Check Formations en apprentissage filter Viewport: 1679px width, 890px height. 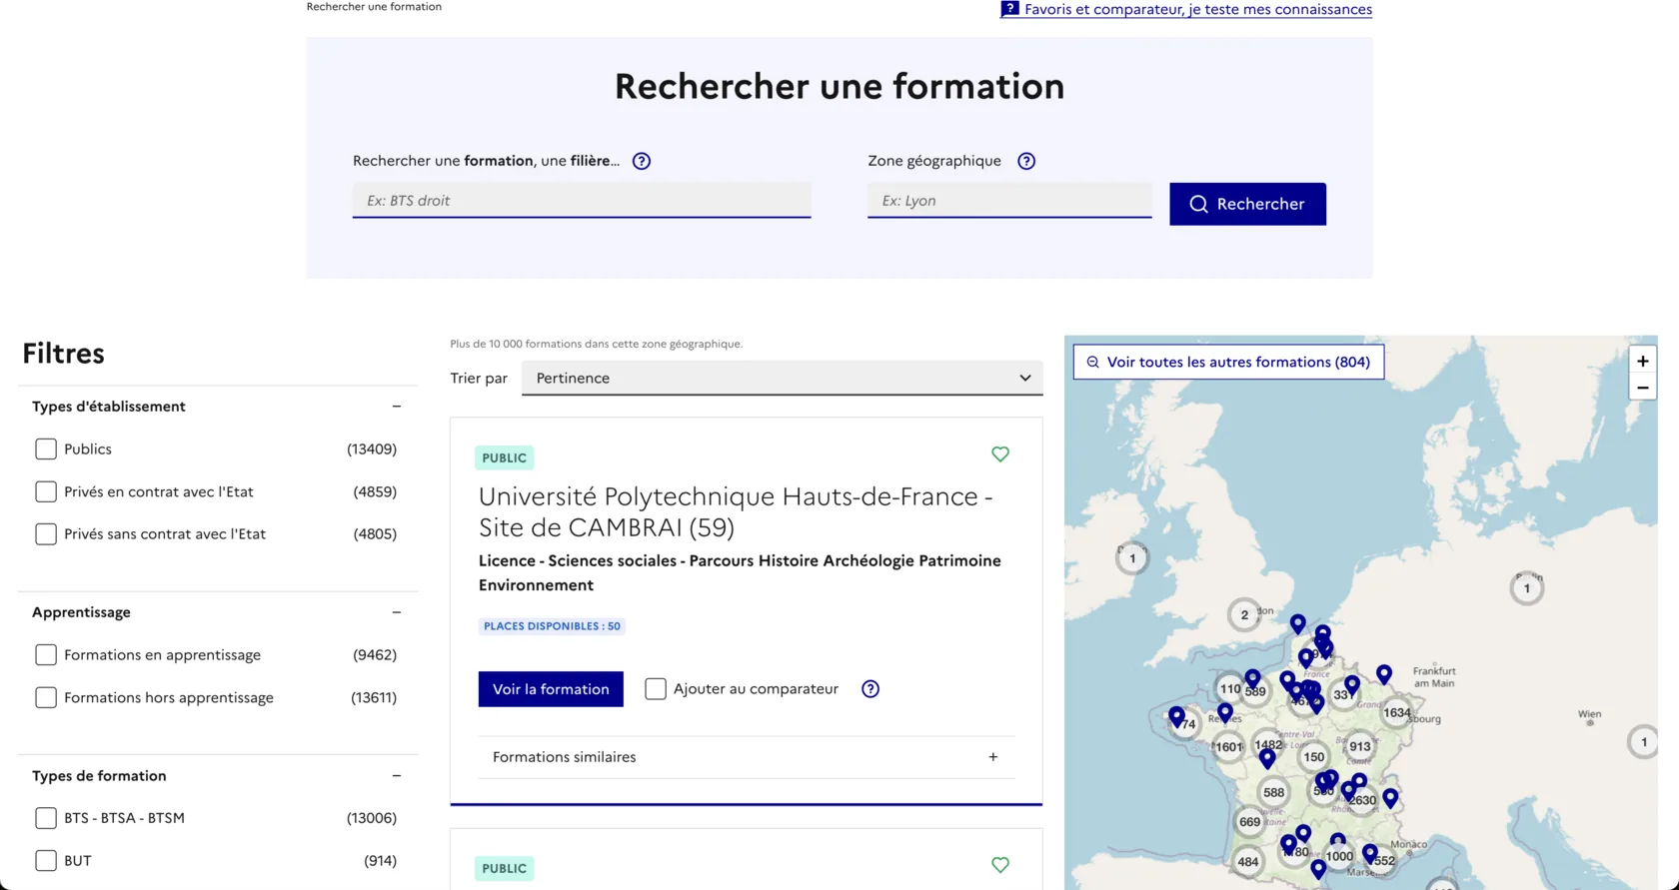pyautogui.click(x=46, y=655)
